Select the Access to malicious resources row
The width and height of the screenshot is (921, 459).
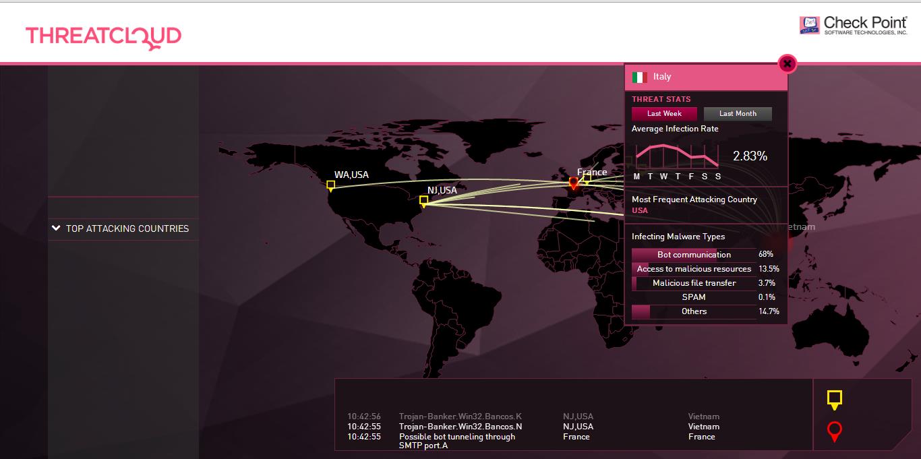(694, 269)
